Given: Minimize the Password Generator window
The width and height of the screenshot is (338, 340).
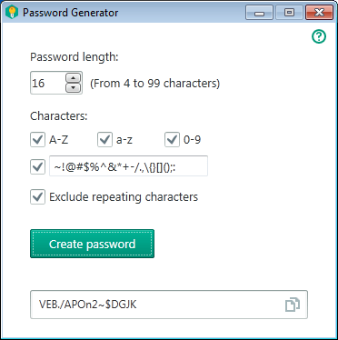Looking at the screenshot, I should pos(259,13).
